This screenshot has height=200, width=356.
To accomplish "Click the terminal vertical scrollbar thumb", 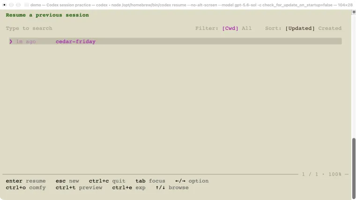I will (354, 168).
